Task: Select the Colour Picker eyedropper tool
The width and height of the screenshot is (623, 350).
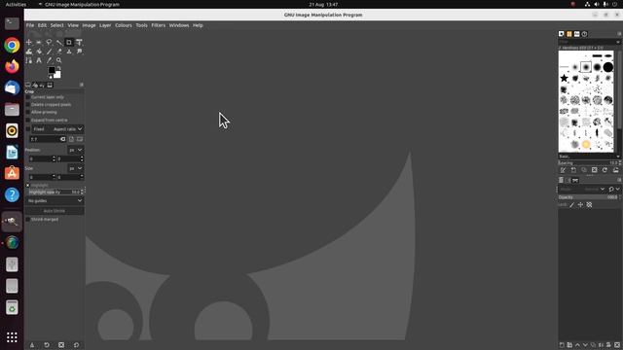Action: point(49,60)
